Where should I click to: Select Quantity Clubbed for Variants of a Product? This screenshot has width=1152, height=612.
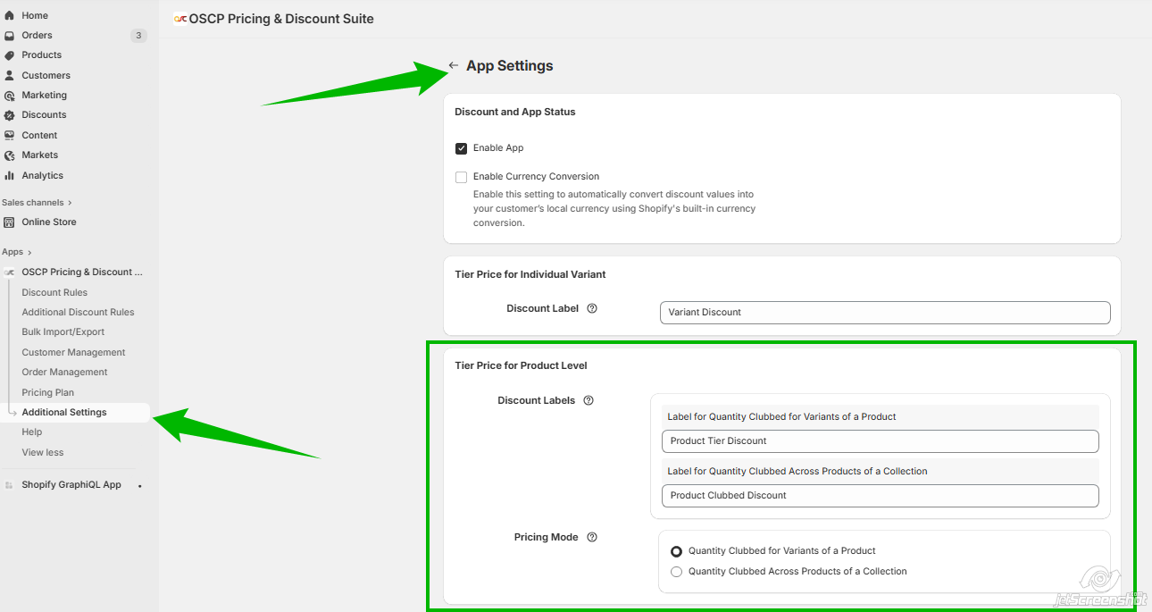click(676, 551)
